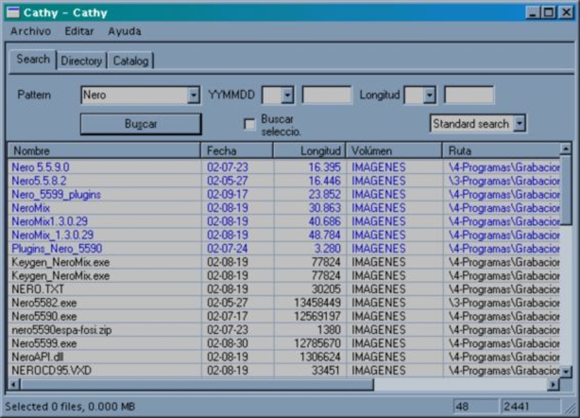Click the horizontal scrollbar thumb
Image resolution: width=580 pixels, height=418 pixels.
[x=197, y=385]
